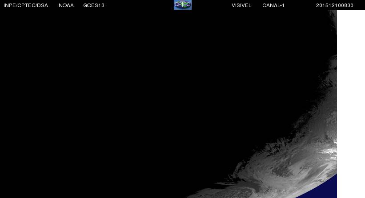
Task: Click the GOES13 satellite label
Action: (x=94, y=5)
